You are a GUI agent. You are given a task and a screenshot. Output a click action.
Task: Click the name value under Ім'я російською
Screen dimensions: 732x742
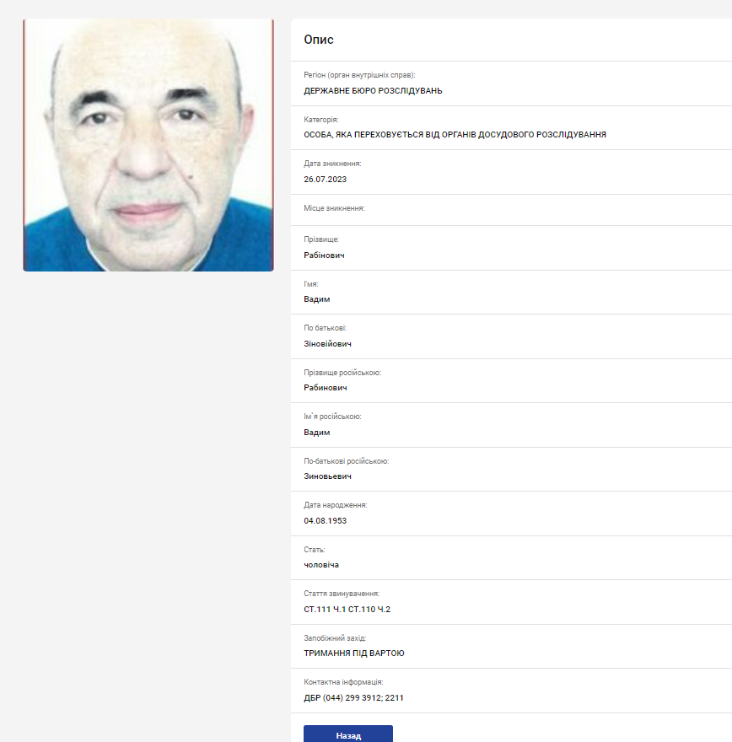tap(316, 433)
